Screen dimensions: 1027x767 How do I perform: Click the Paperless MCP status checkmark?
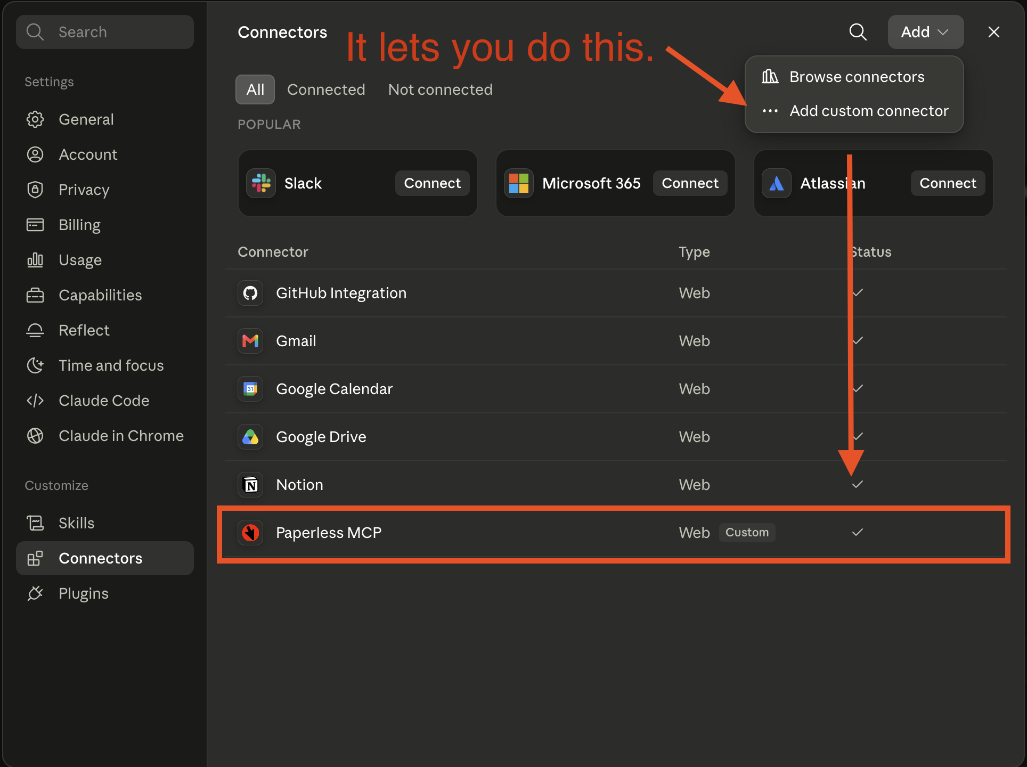pos(858,532)
